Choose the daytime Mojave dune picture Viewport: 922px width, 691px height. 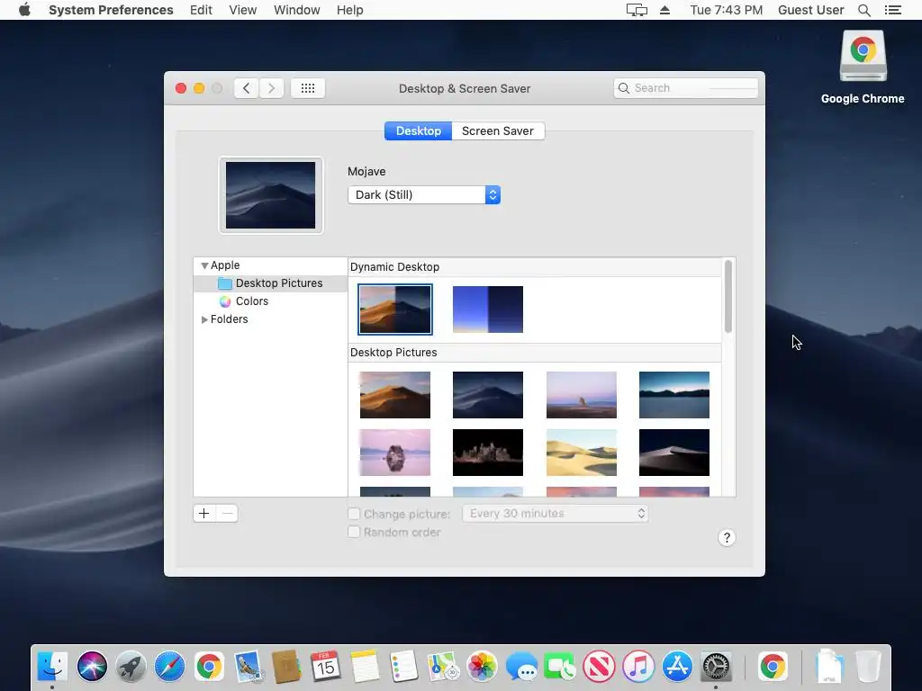tap(395, 395)
